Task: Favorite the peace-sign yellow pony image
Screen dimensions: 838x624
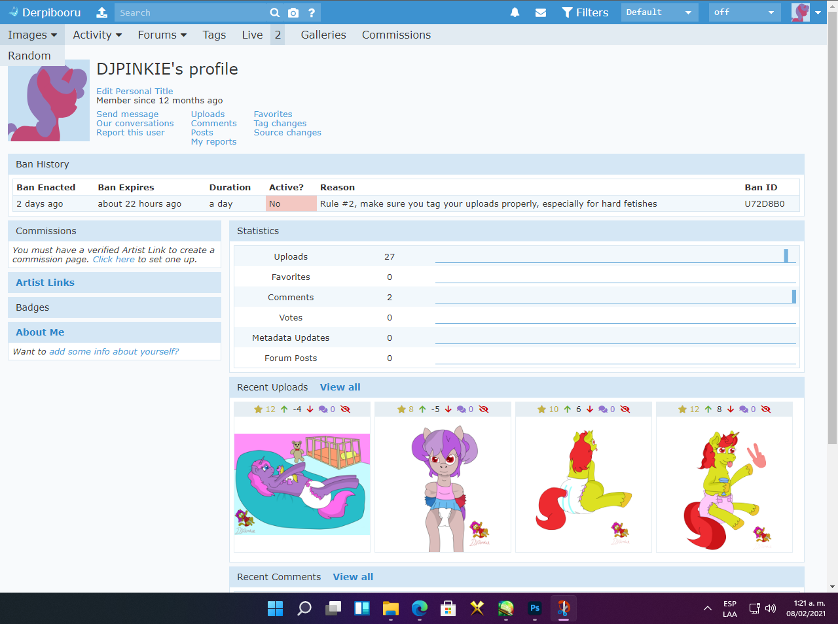Action: coord(689,409)
